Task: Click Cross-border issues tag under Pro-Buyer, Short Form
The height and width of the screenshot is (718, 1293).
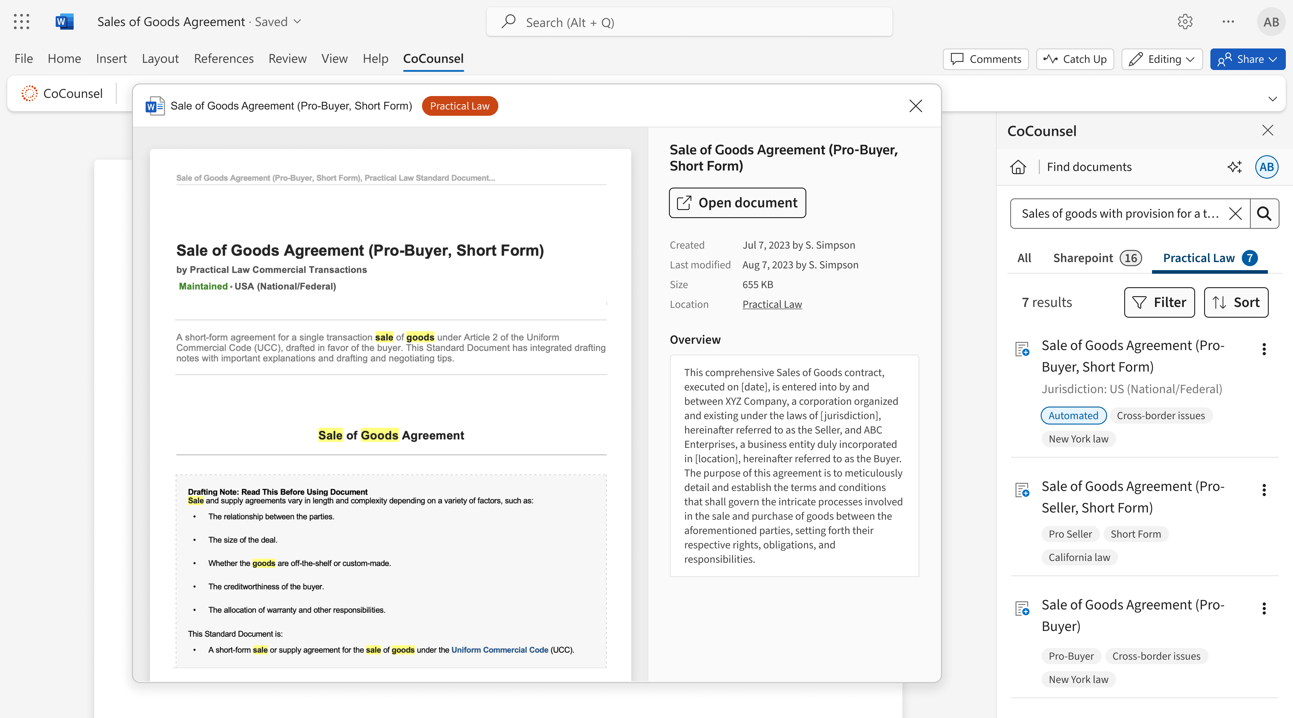Action: [1160, 416]
